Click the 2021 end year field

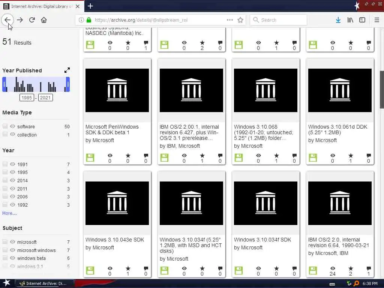click(x=45, y=98)
